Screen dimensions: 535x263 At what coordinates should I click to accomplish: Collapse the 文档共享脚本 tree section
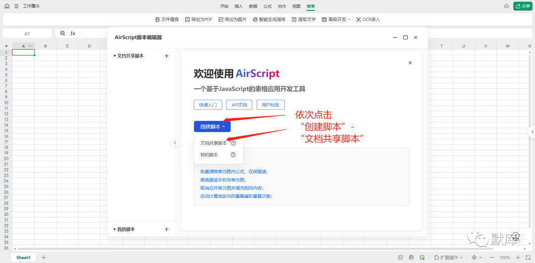click(114, 56)
